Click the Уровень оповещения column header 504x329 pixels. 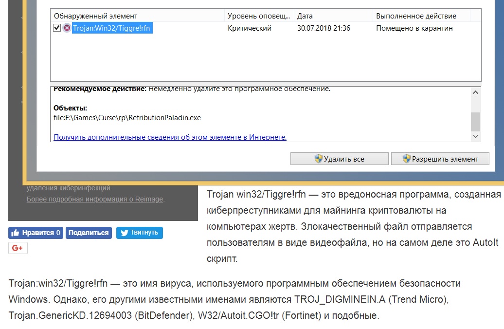pos(259,16)
